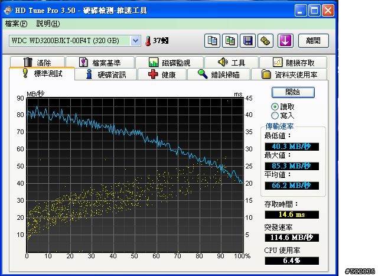The width and height of the screenshot is (378, 276).
Task: Click the HD Tune Pro title bar icon
Action: point(8,11)
